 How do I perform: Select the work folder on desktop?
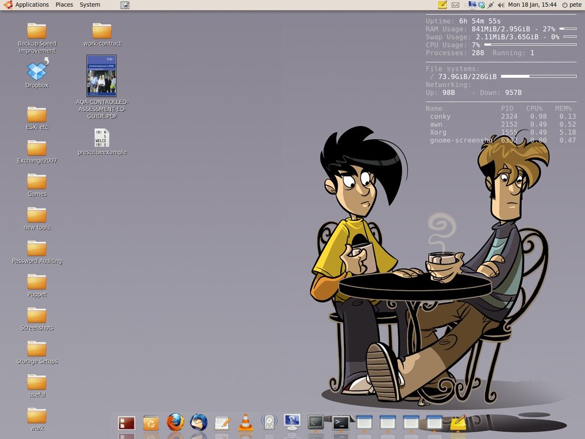coord(37,420)
